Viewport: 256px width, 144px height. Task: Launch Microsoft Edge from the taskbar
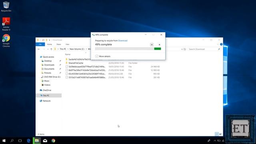(x=28, y=140)
